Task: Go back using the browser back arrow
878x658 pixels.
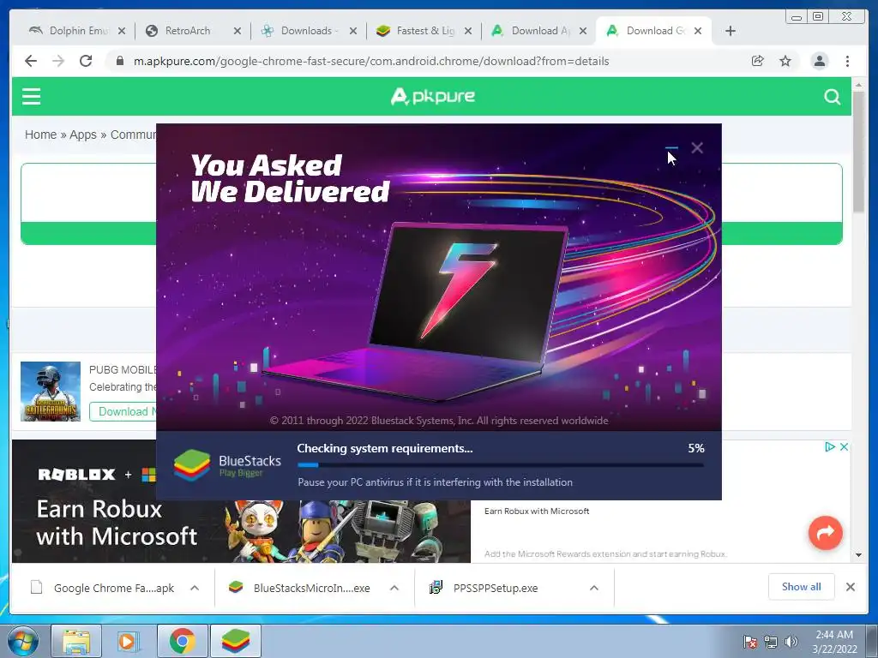Action: coord(31,61)
